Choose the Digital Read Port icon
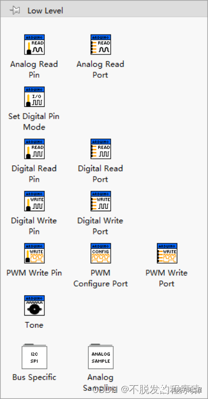Viewport: 208px width, 399px height. [x=101, y=149]
